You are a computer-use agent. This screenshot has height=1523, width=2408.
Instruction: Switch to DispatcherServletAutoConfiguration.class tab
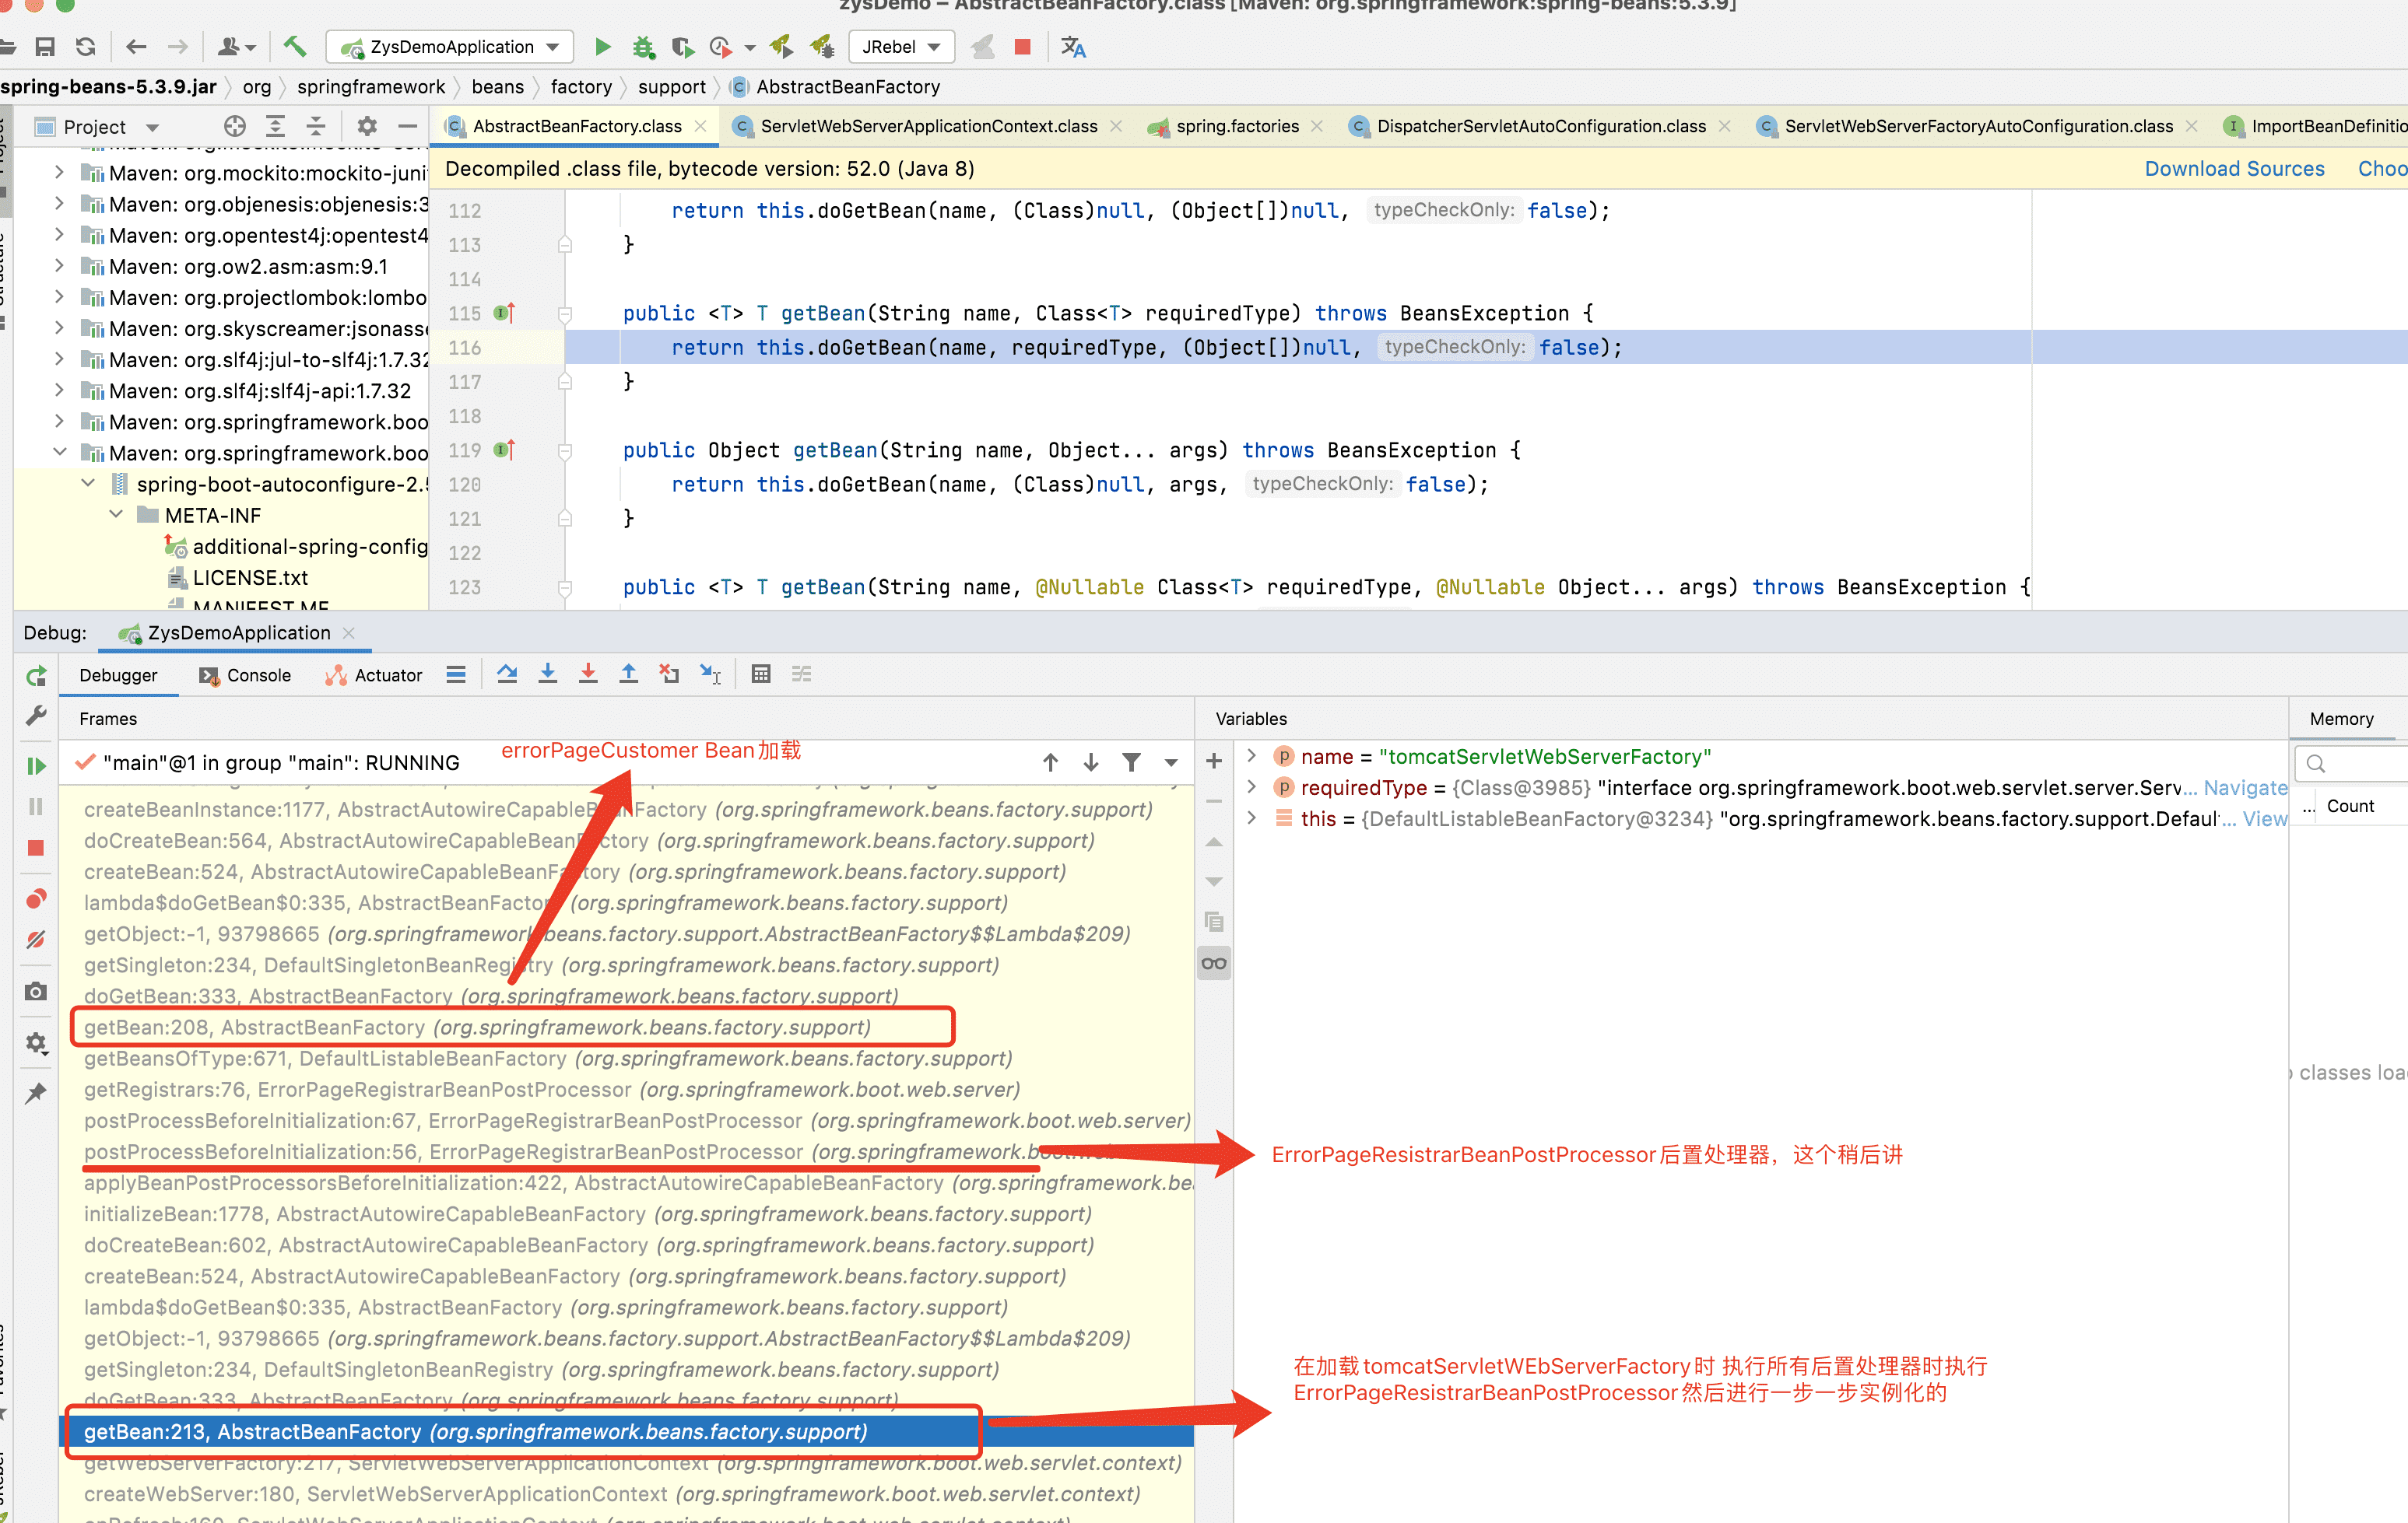[x=1541, y=126]
